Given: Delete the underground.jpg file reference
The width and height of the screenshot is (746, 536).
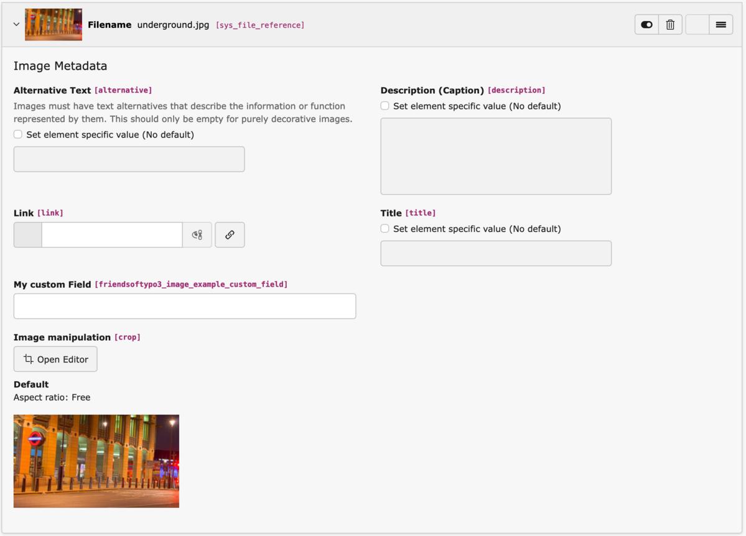Looking at the screenshot, I should pos(670,24).
